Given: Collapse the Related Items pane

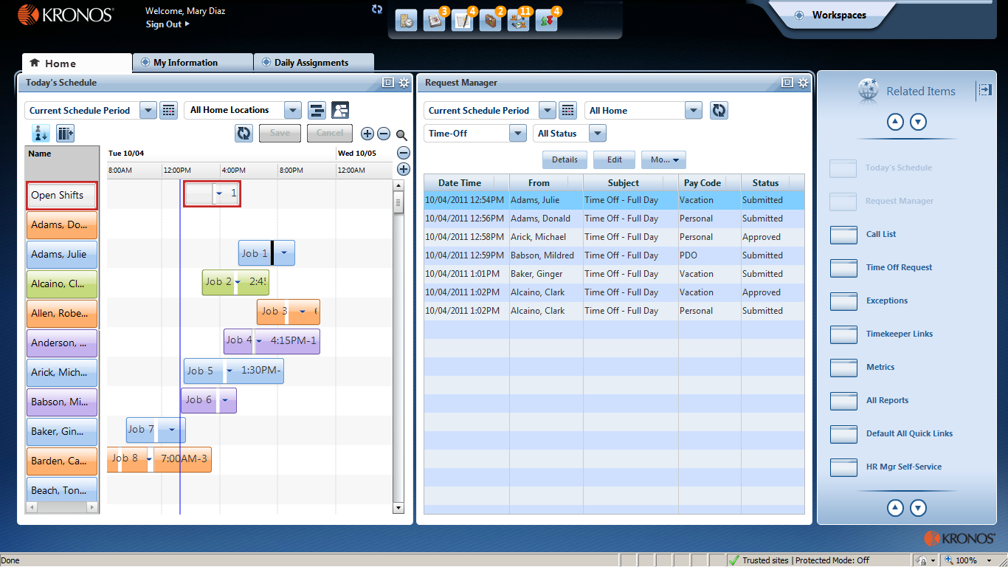Looking at the screenshot, I should (x=985, y=90).
